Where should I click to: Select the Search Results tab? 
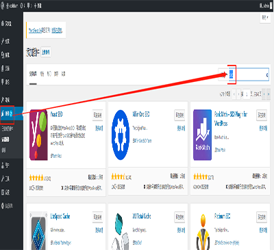[x=33, y=74]
